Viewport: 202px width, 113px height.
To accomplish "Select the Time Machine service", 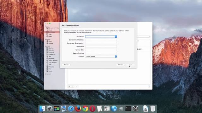I will [x=51, y=63].
